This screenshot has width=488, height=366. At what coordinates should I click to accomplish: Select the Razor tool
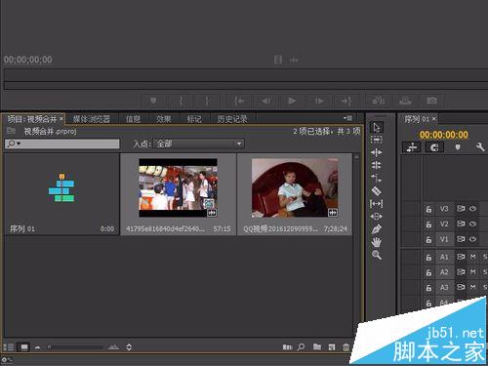[x=377, y=191]
